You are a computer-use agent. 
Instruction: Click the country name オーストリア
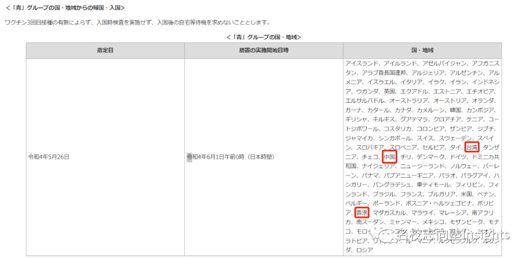449,101
